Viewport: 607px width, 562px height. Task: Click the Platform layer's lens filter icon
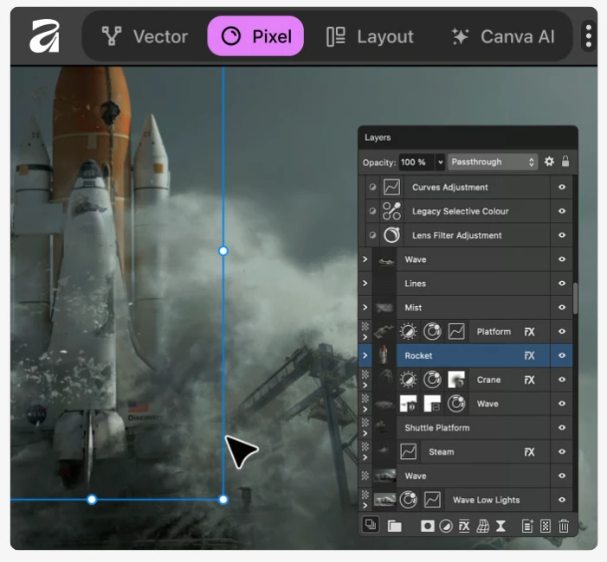pos(432,332)
